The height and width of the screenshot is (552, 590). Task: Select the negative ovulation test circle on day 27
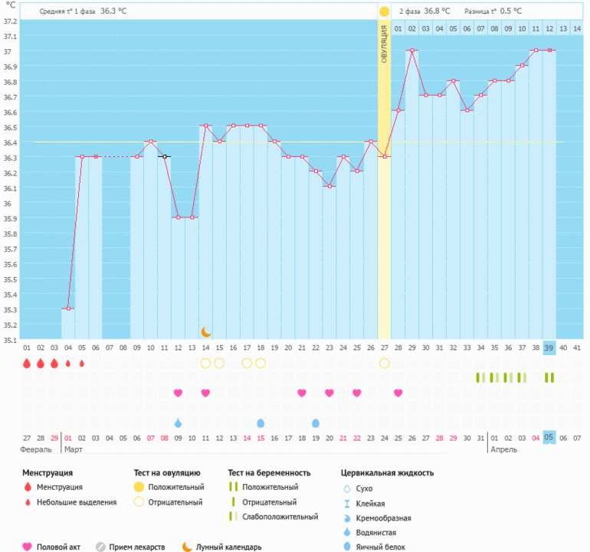(384, 363)
